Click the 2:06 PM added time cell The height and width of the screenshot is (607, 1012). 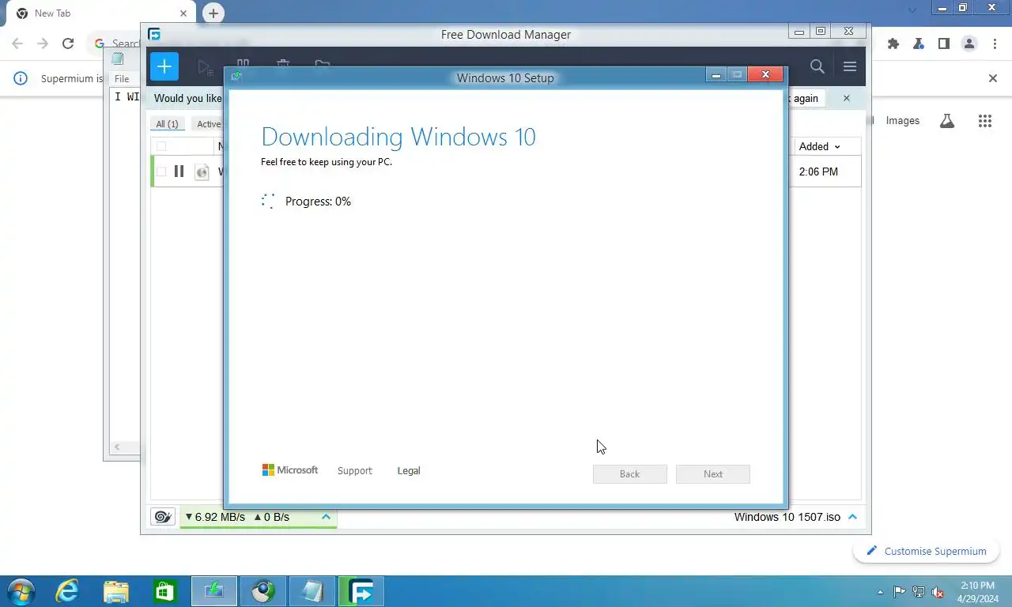(818, 172)
